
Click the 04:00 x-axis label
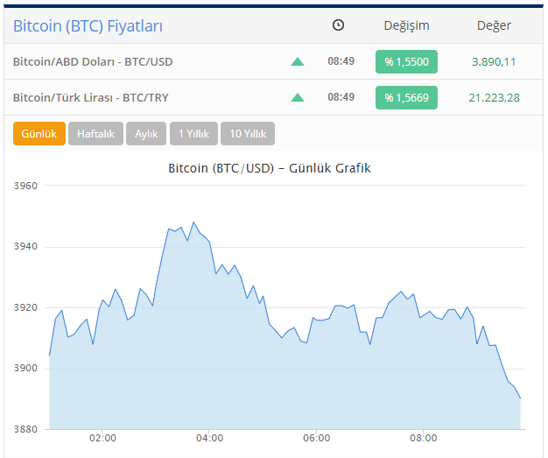click(x=209, y=438)
